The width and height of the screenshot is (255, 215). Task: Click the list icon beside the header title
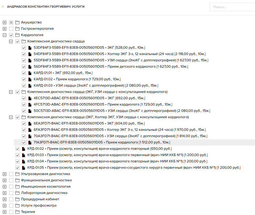pyautogui.click(x=3, y=7)
